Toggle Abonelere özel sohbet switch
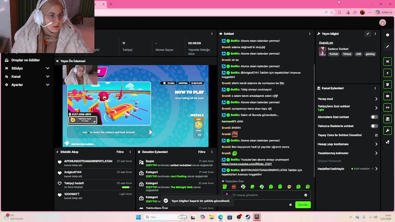The image size is (395, 222). tap(374, 117)
